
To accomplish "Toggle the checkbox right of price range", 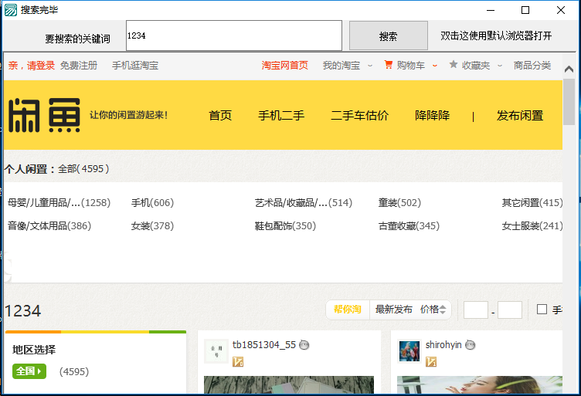I will click(x=542, y=310).
